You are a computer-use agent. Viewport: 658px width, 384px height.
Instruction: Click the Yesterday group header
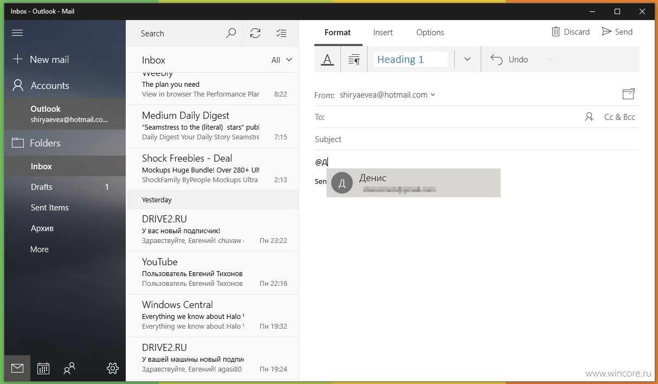212,200
